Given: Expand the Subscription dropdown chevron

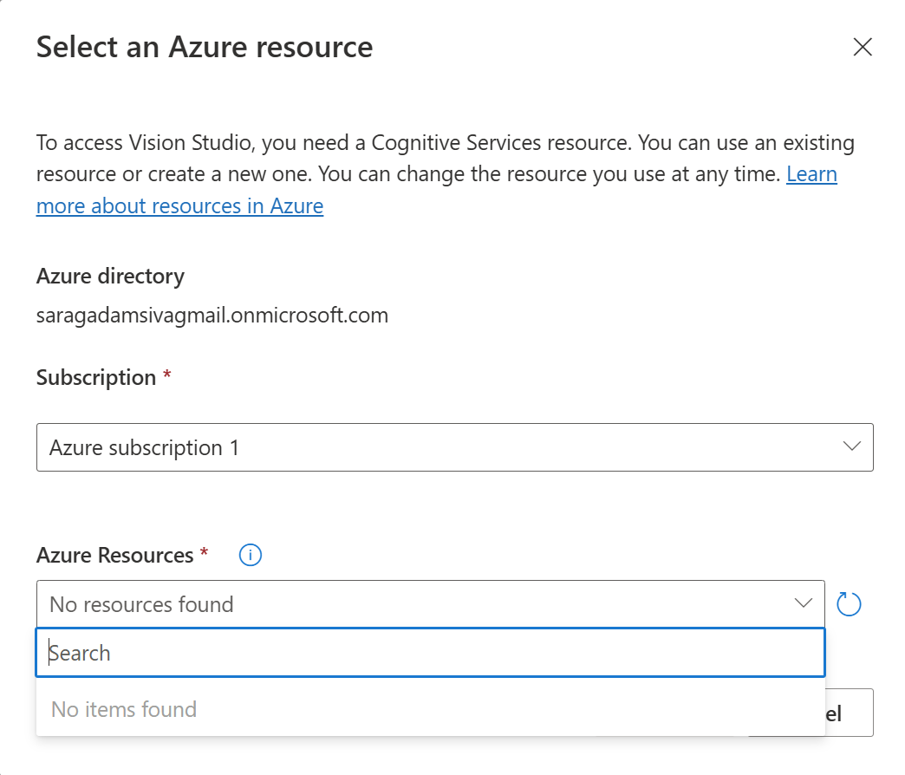Looking at the screenshot, I should click(851, 447).
